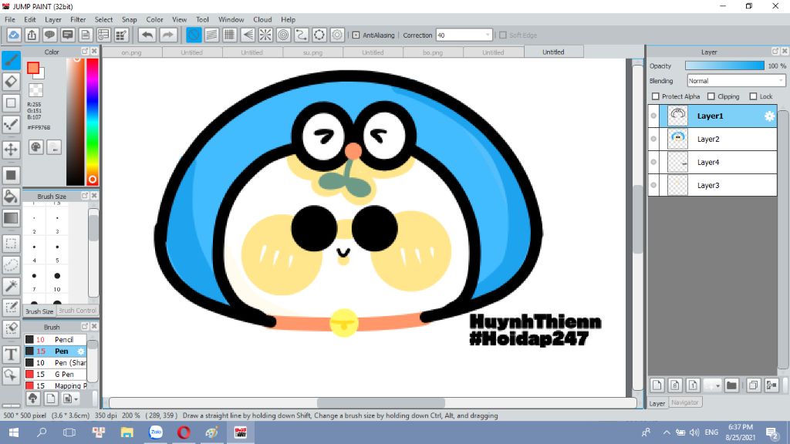
Task: Toggle the AntiAliasing checkbox
Action: point(356,35)
